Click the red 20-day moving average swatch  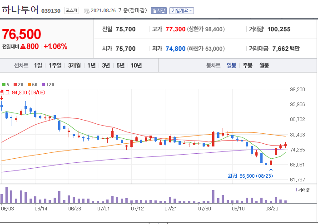point(15,85)
